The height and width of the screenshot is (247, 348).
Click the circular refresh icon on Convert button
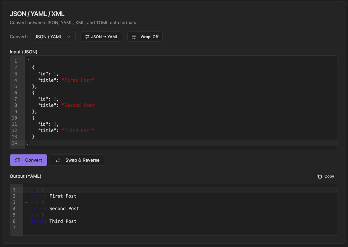(x=17, y=160)
